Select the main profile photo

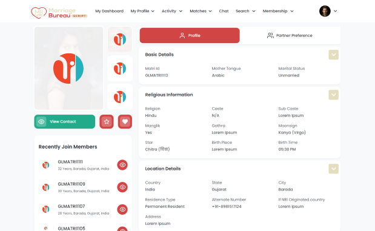[68, 69]
